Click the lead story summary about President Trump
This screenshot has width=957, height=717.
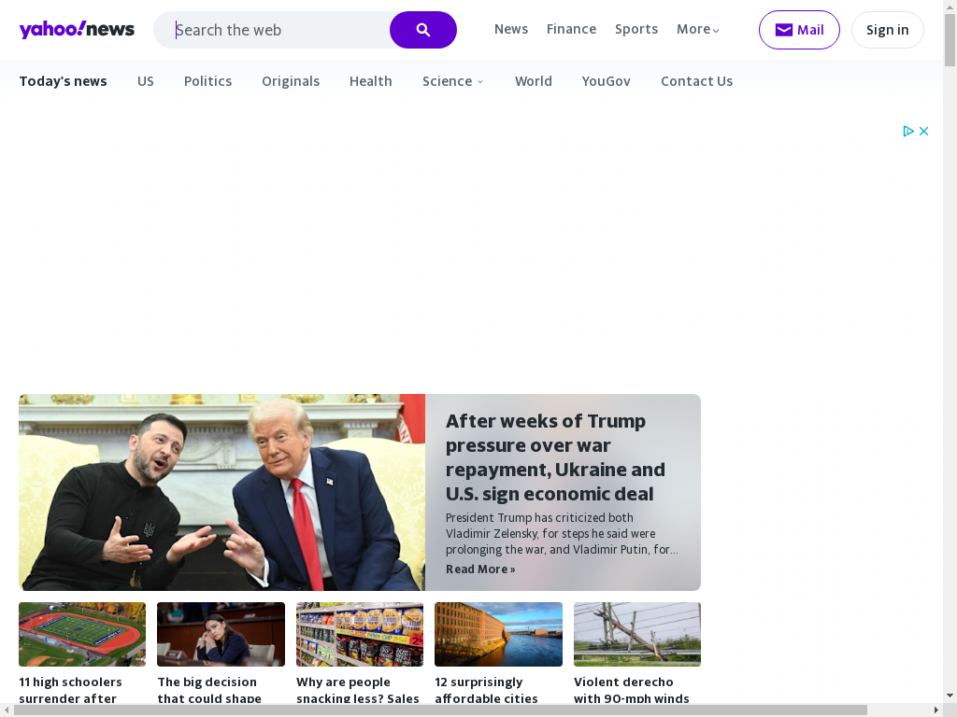[x=562, y=533]
